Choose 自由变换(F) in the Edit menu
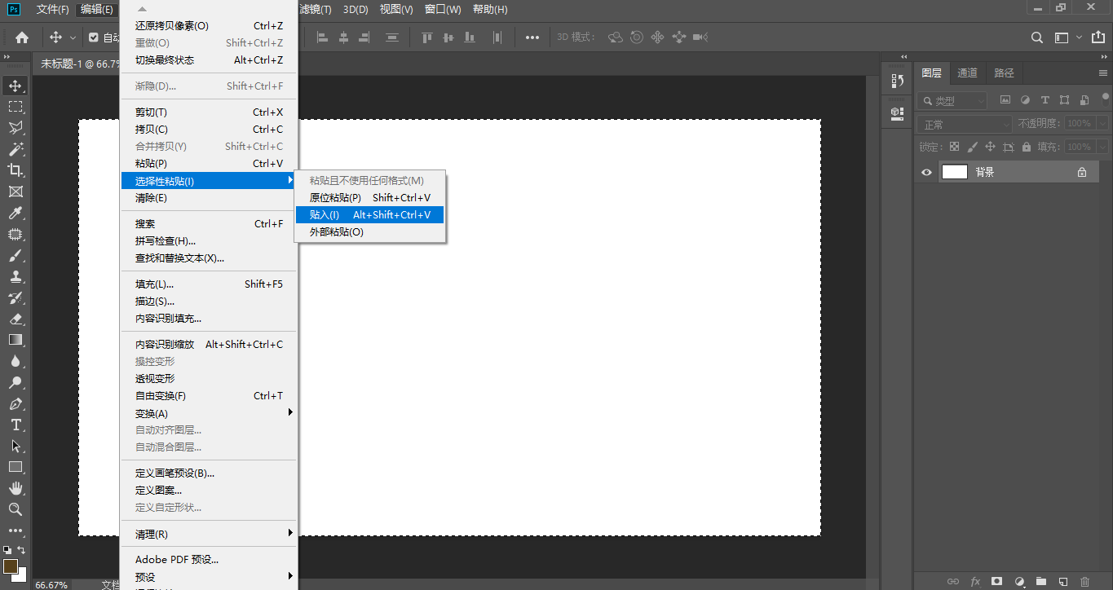 (x=210, y=396)
